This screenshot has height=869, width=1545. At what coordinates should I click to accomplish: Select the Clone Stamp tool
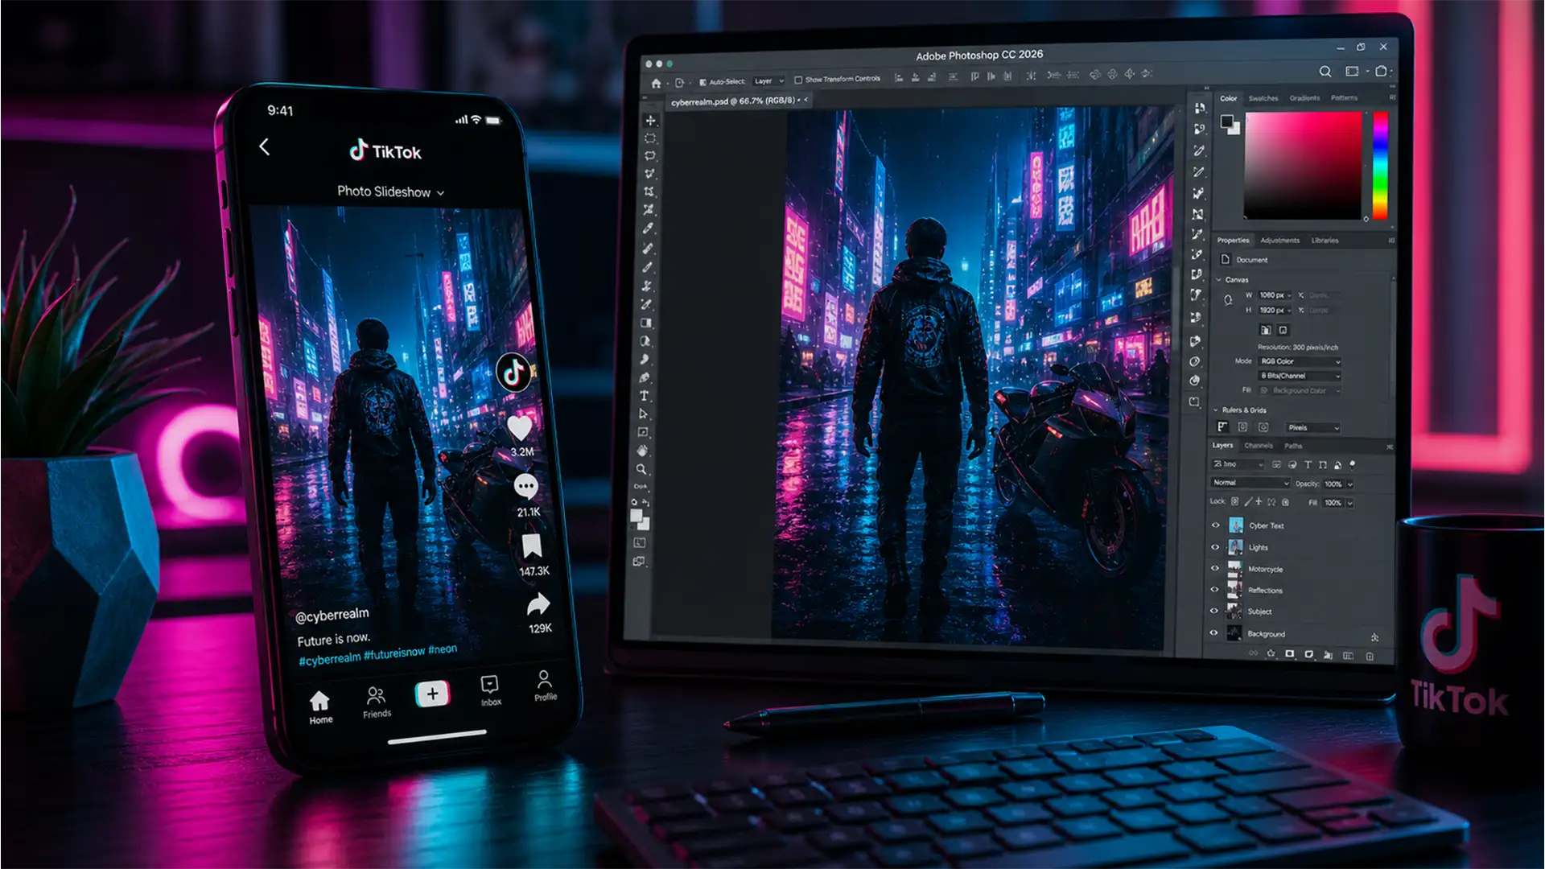point(646,286)
